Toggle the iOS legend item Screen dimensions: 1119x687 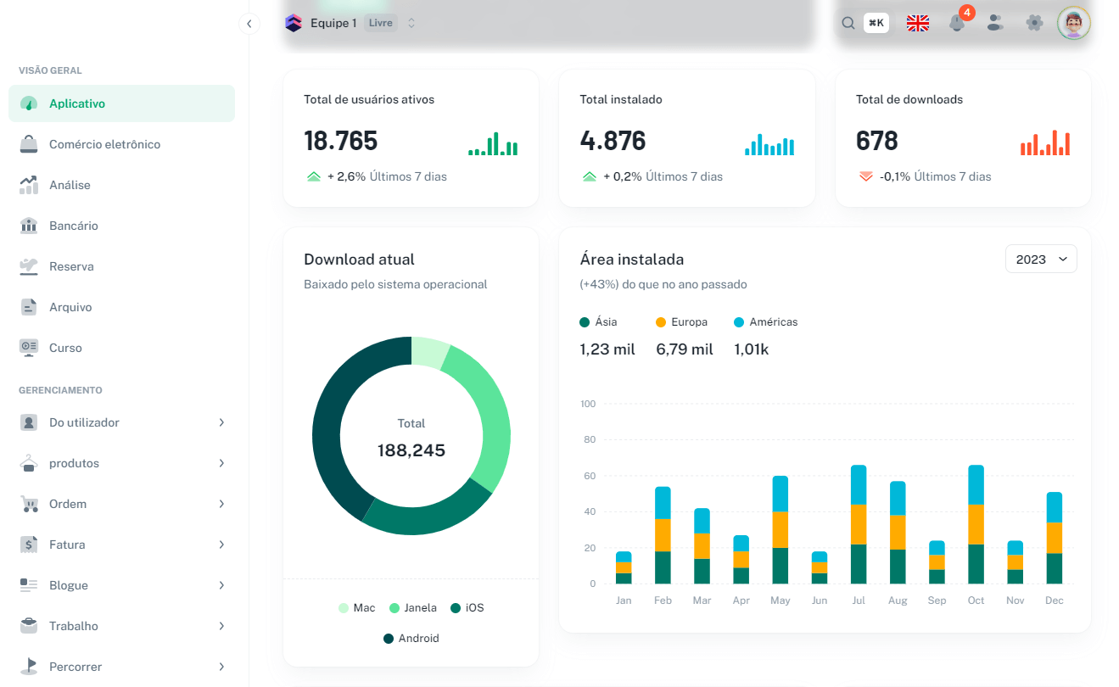tap(467, 608)
